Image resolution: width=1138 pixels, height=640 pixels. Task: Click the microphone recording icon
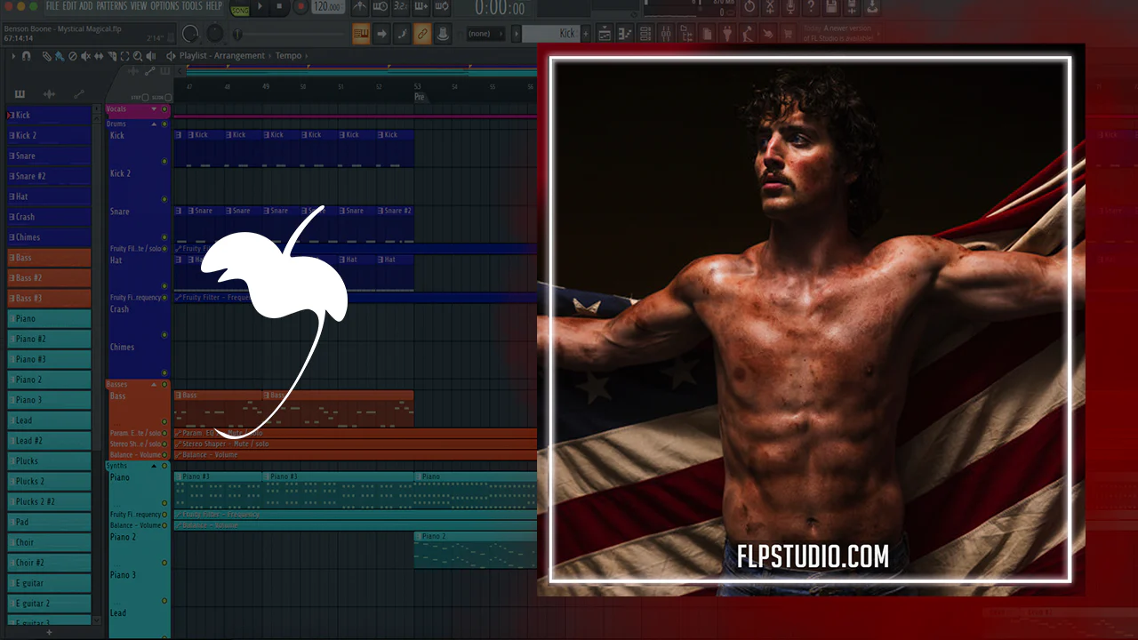click(789, 7)
